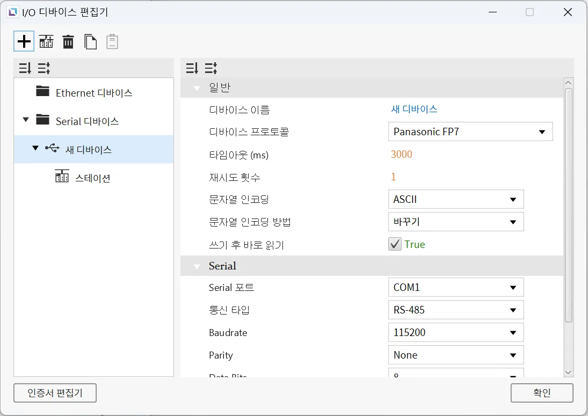
Task: Collapse all property categories in right panel
Action: click(x=192, y=68)
